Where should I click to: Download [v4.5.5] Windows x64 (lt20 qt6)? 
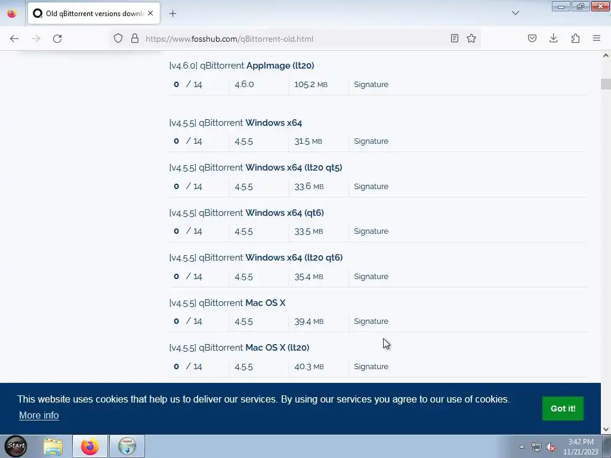[256, 258]
